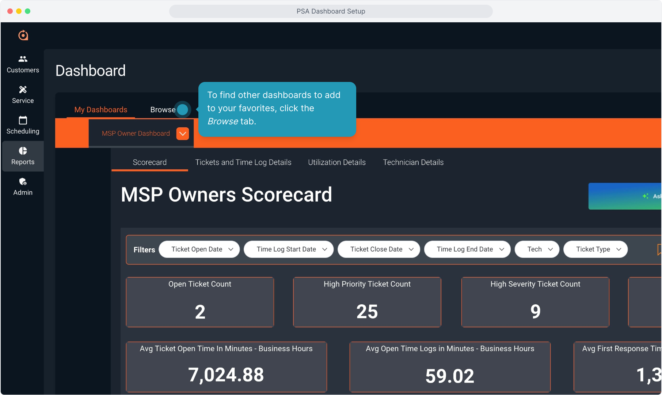Expand the Time Log End Date filter

click(467, 249)
